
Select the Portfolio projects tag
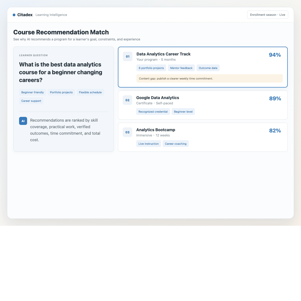coord(61,92)
